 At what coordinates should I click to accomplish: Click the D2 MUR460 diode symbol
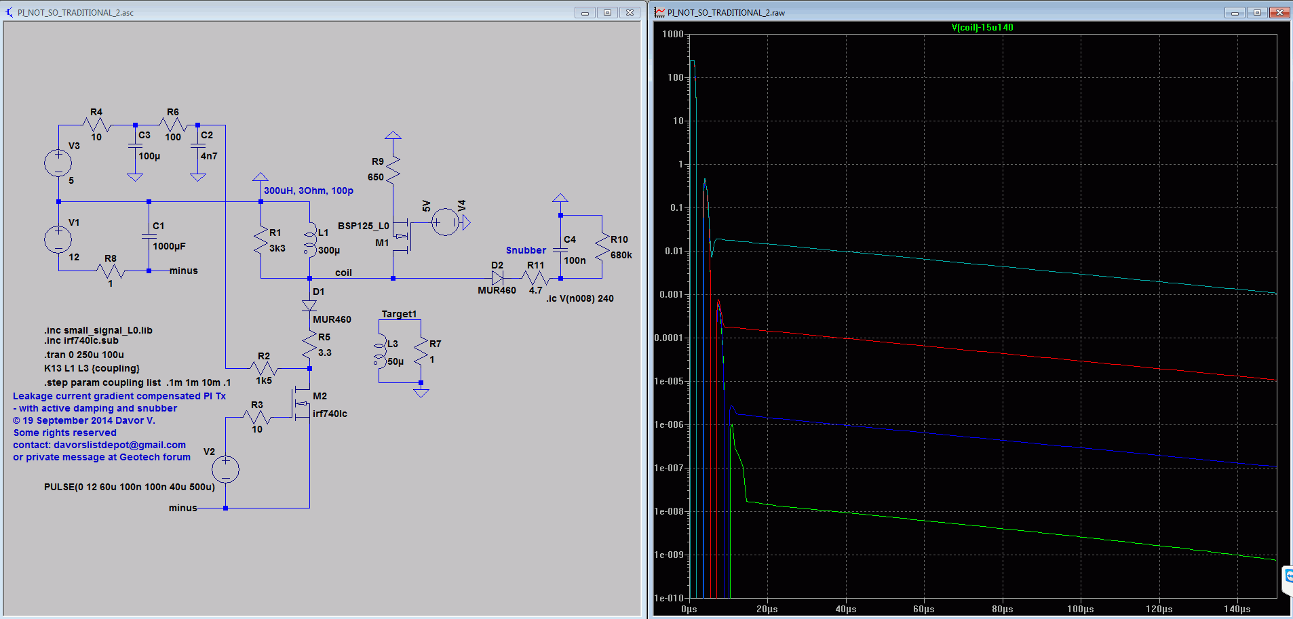click(x=497, y=278)
